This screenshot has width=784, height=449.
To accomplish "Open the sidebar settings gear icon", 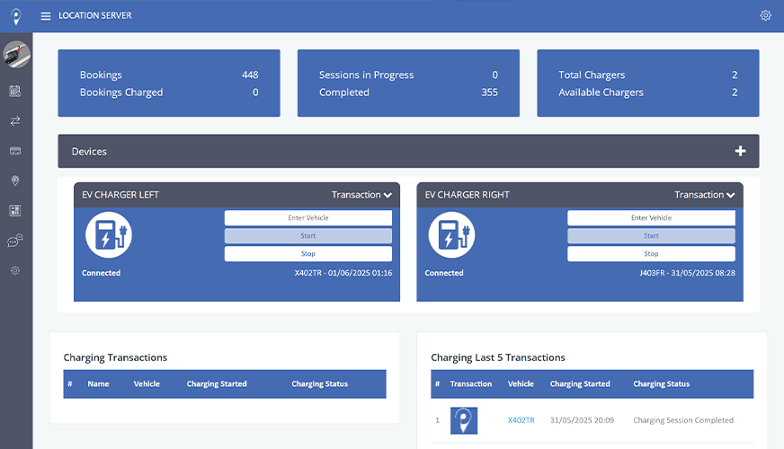I will (15, 270).
